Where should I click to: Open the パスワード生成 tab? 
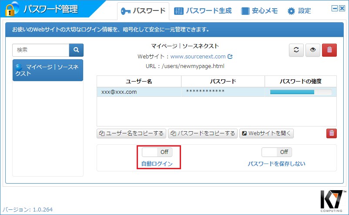coord(203,11)
